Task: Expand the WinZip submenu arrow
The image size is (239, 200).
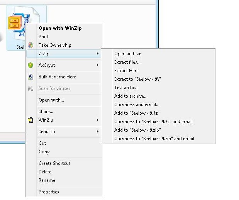Action: [x=98, y=120]
